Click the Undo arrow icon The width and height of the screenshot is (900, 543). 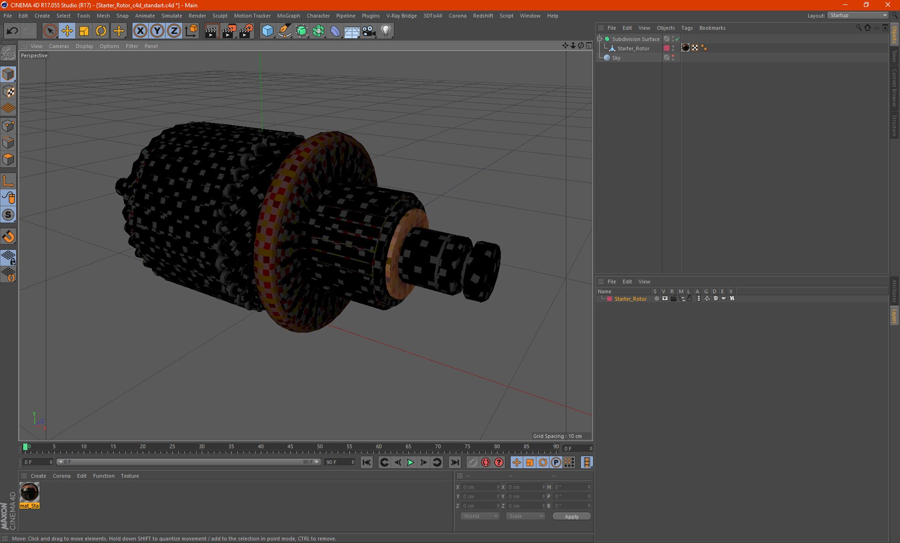[12, 31]
